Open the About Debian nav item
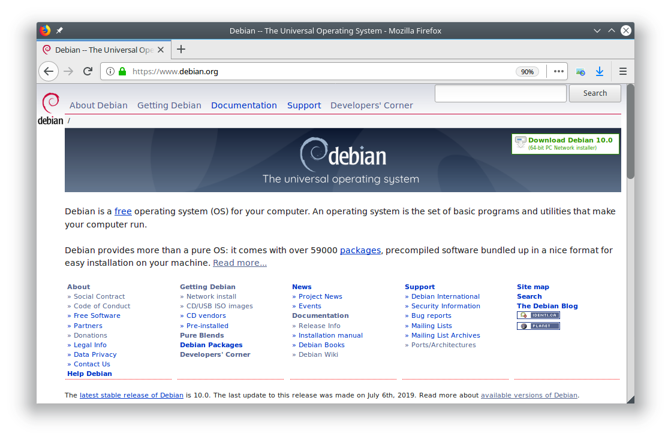 pyautogui.click(x=98, y=105)
